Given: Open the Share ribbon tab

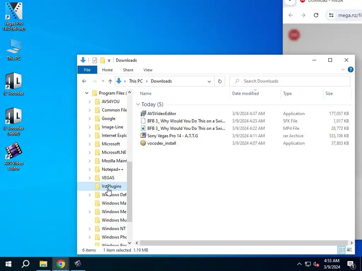Looking at the screenshot, I should (128, 70).
